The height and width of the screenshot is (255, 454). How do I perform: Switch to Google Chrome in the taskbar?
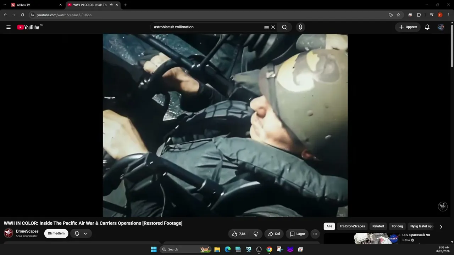point(269,249)
